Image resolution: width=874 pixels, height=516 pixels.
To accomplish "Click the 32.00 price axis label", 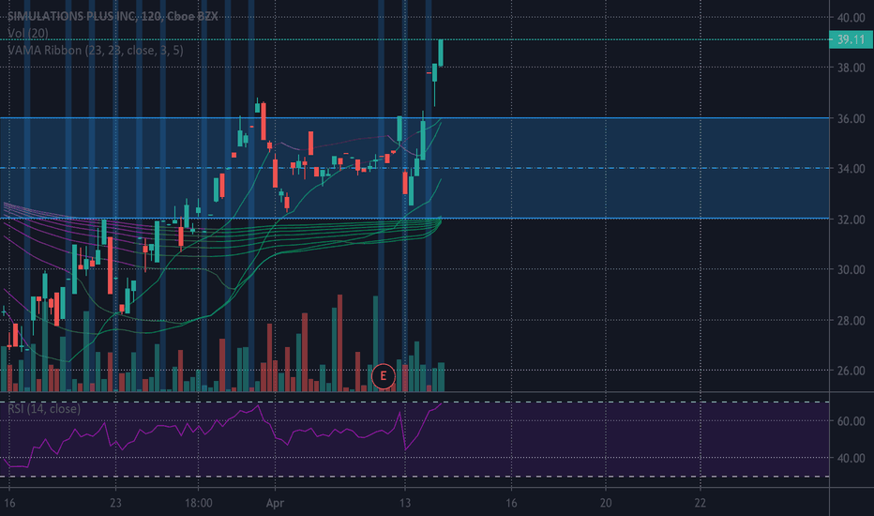I will coord(851,220).
